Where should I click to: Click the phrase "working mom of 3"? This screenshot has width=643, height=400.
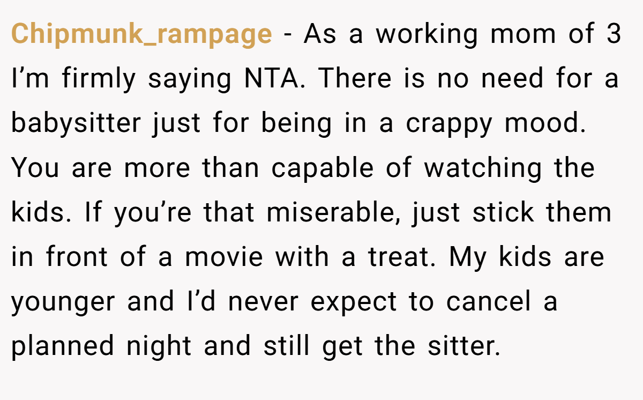498,34
